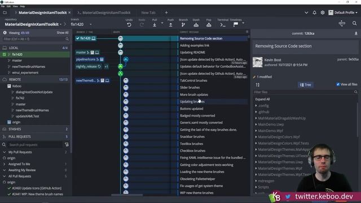Switch to the New Tab tab
The height and width of the screenshot is (203, 361).
tap(148, 12)
